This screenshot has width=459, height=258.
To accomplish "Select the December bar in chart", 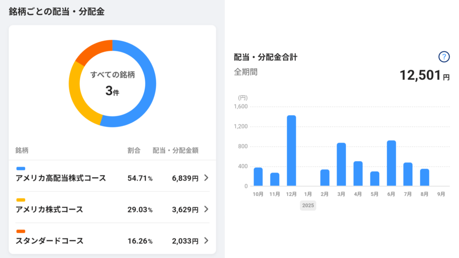I will (291, 150).
